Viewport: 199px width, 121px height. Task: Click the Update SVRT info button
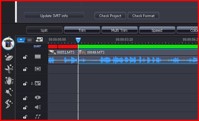(x=54, y=16)
